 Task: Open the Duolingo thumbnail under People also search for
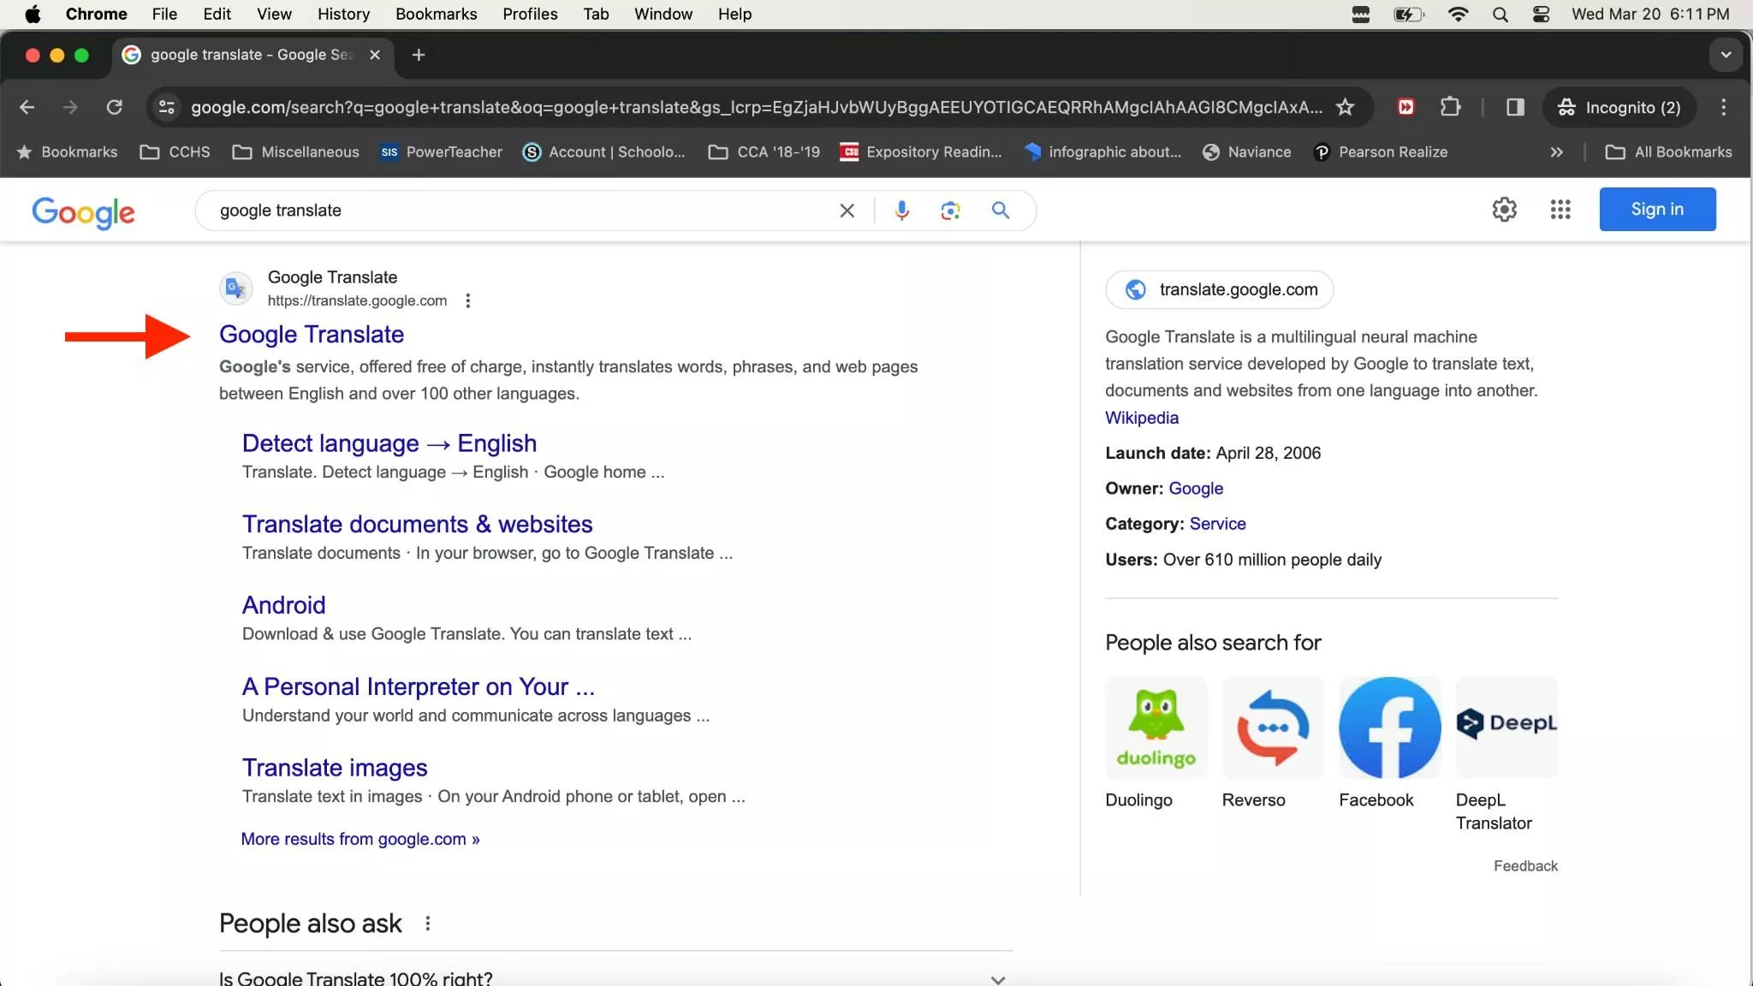pyautogui.click(x=1155, y=727)
